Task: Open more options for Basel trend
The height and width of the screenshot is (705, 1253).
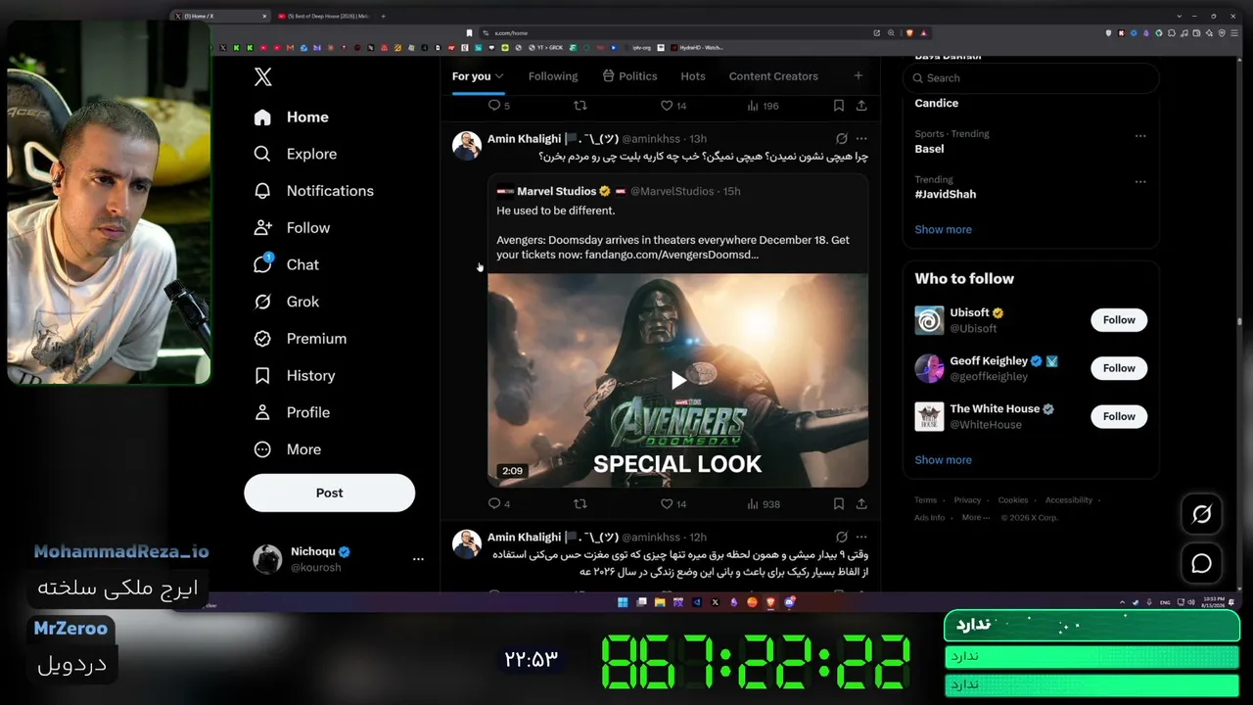Action: pos(1140,136)
